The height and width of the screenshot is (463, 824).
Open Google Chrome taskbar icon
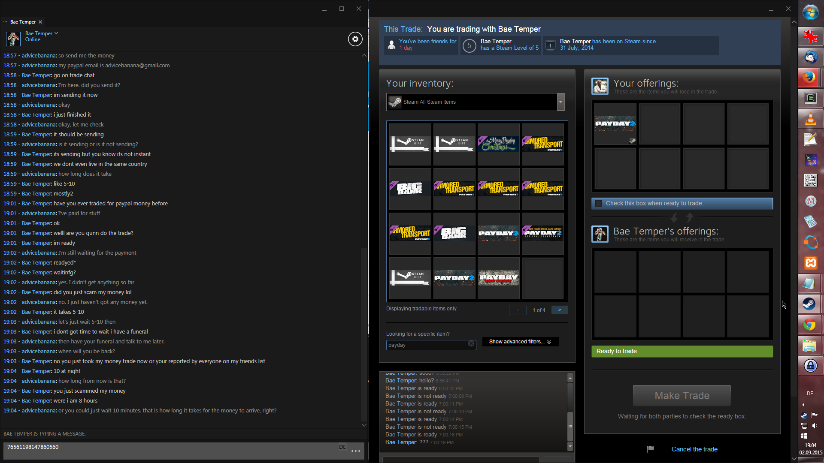(810, 325)
